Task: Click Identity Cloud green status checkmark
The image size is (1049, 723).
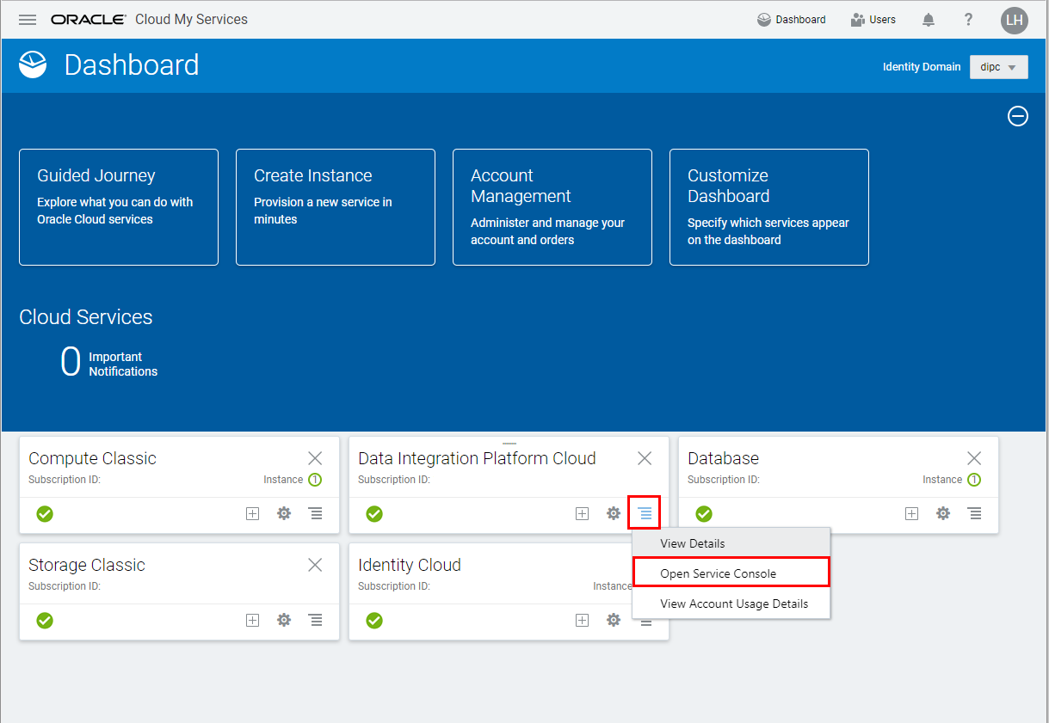Action: (x=374, y=621)
